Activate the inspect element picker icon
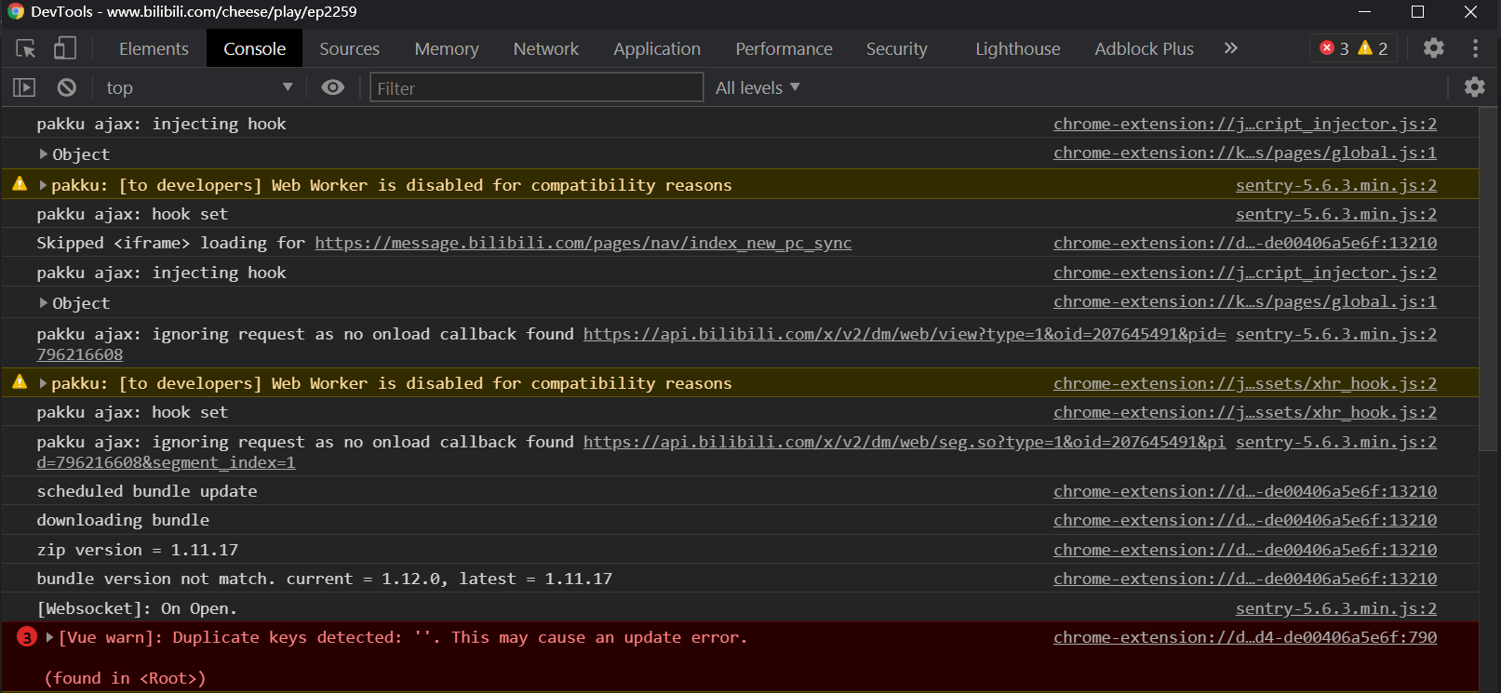1501x693 pixels. point(26,49)
